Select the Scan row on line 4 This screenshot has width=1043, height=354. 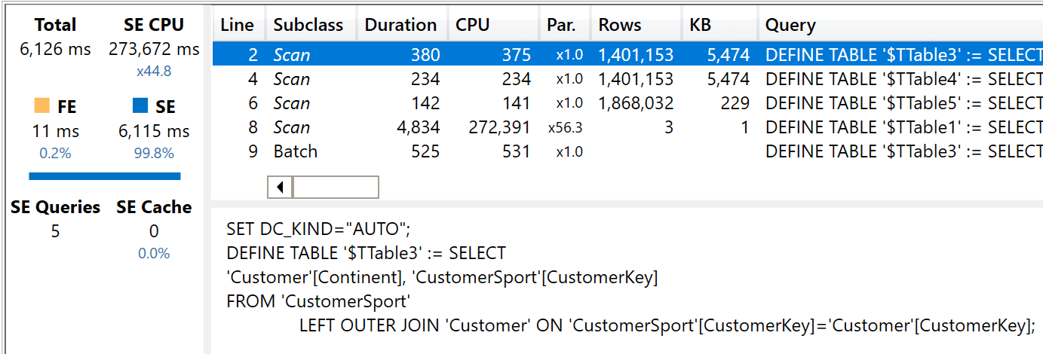click(627, 79)
